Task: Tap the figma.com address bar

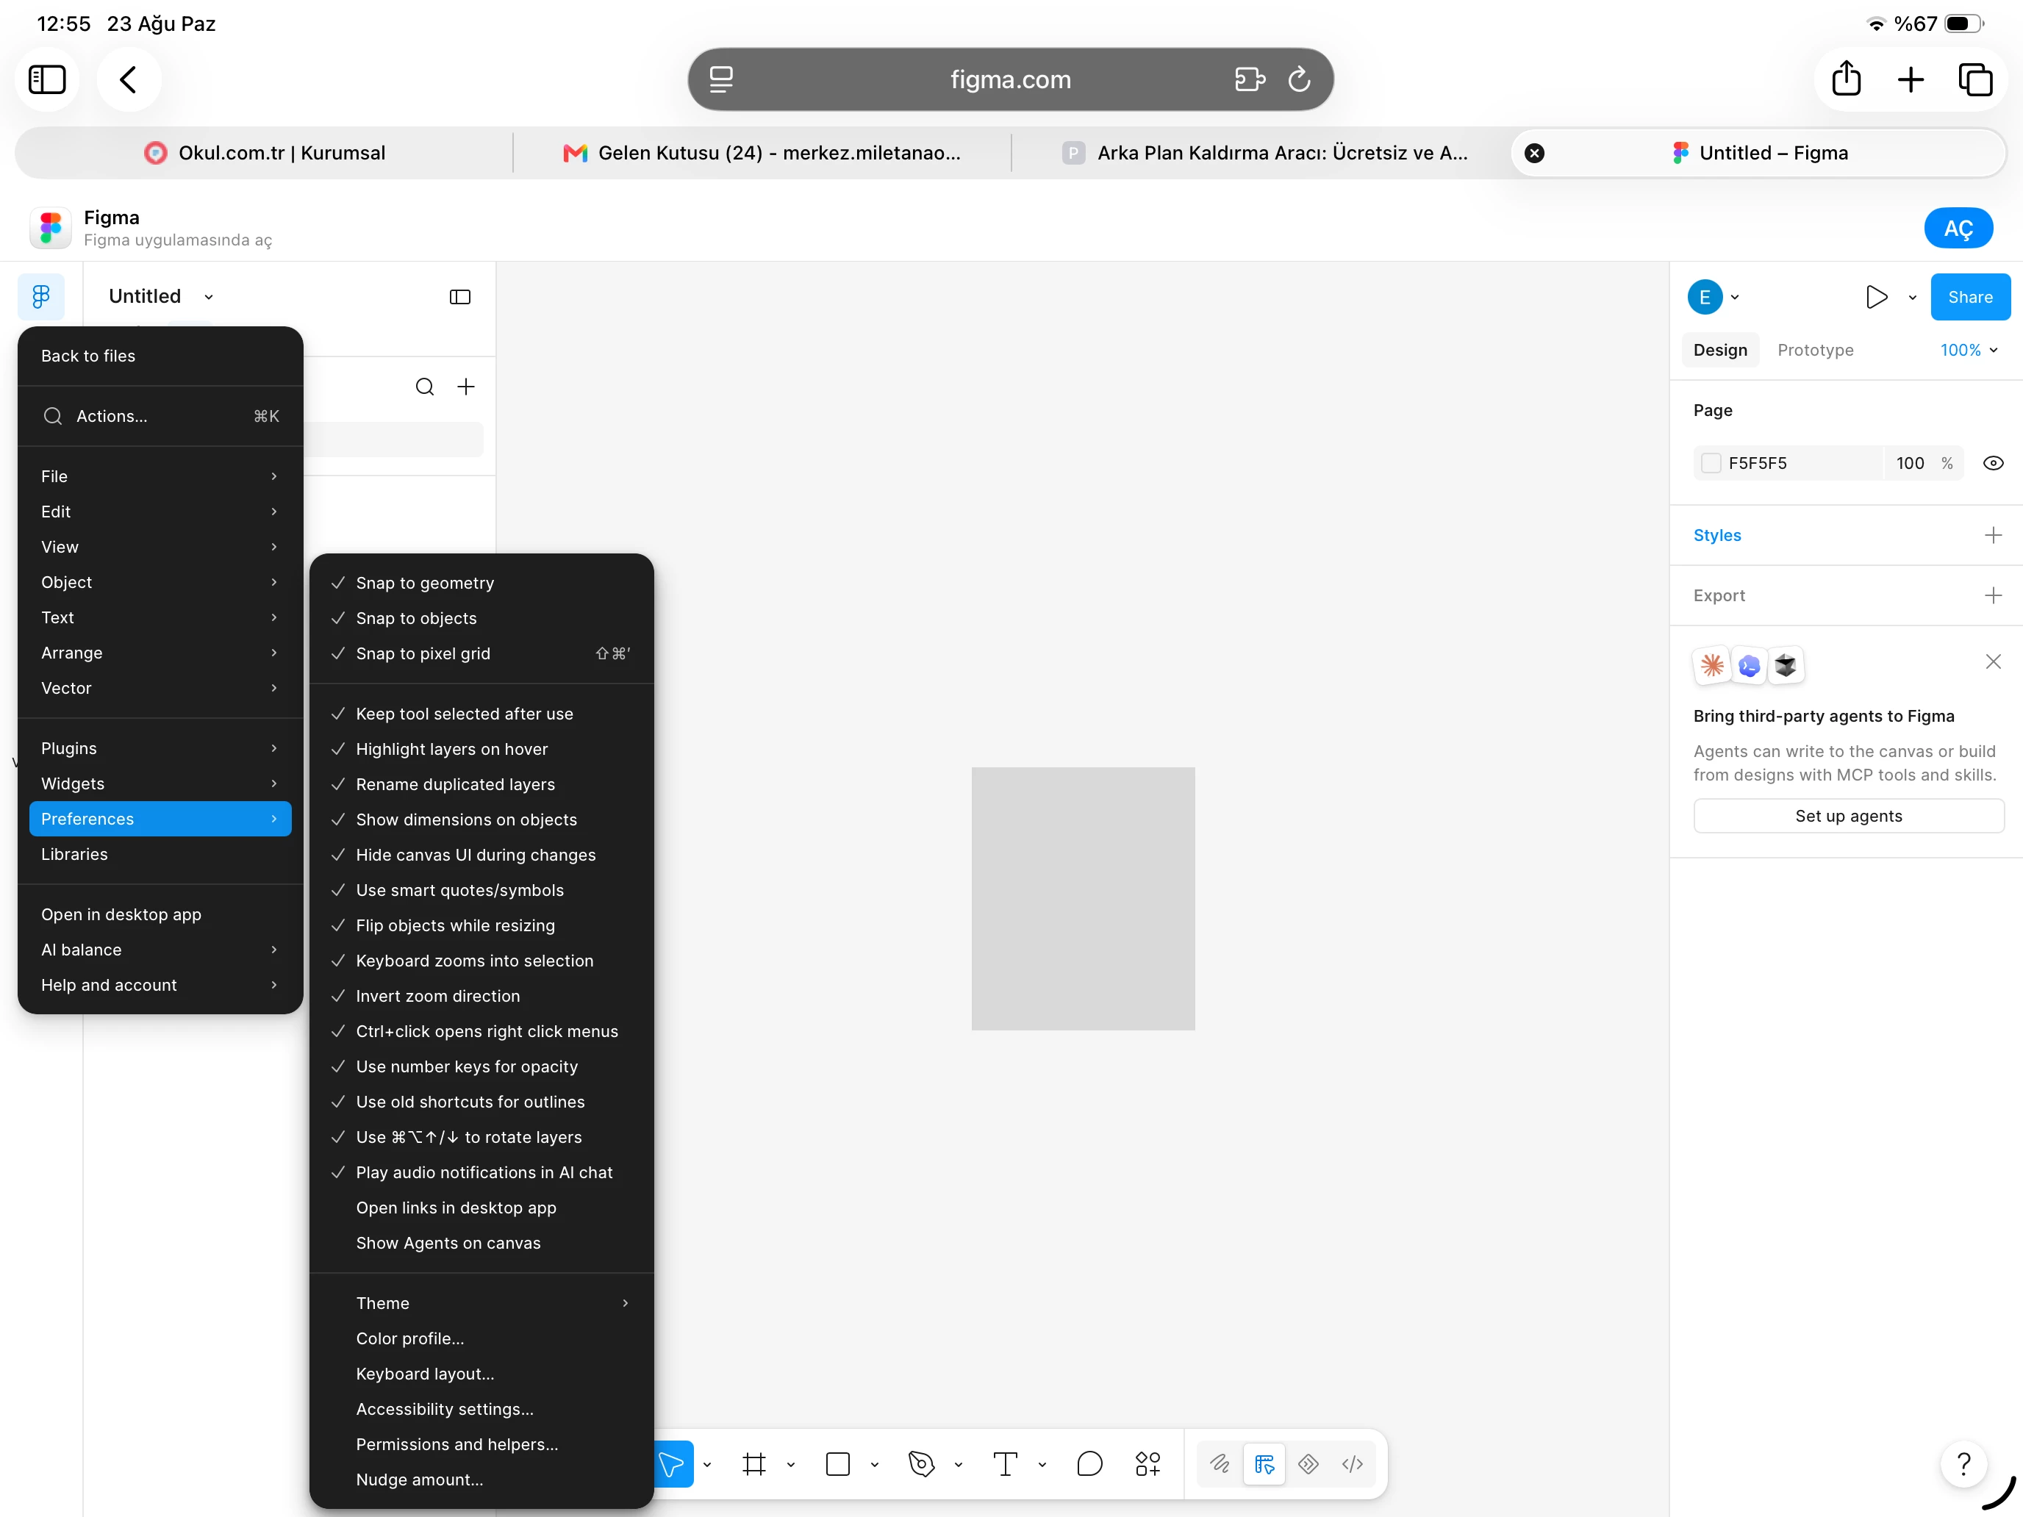Action: pos(1011,79)
